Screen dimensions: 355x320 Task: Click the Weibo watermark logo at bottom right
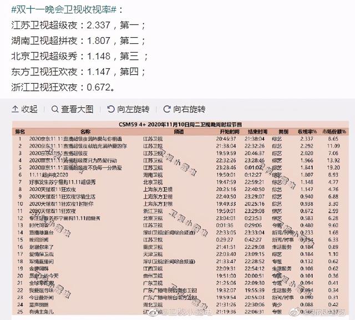293,312
